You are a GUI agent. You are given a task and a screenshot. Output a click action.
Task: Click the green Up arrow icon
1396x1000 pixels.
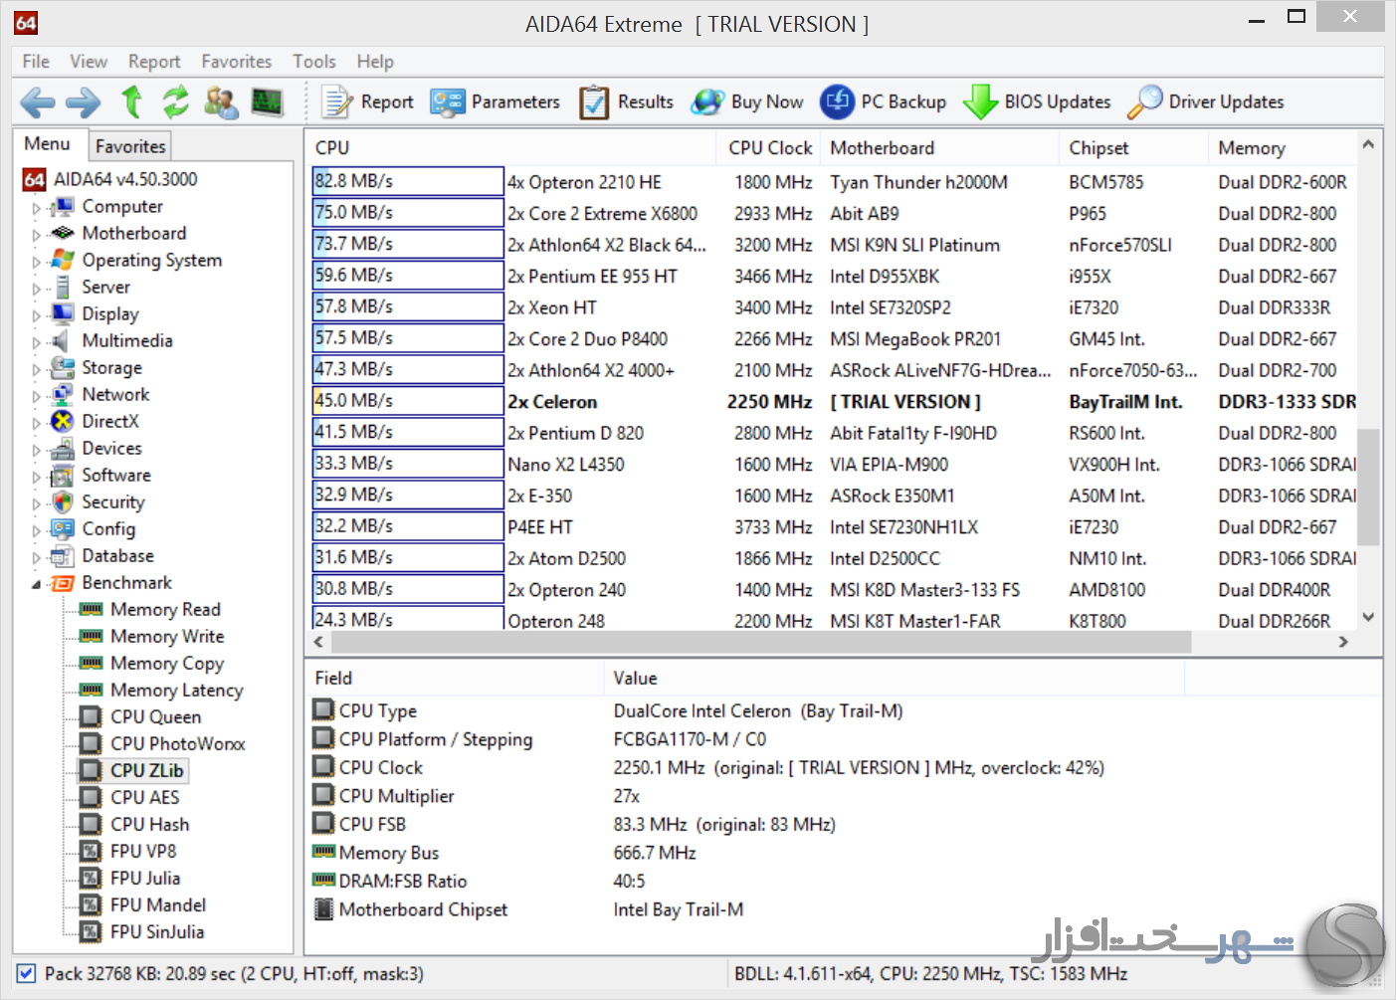pyautogui.click(x=131, y=101)
